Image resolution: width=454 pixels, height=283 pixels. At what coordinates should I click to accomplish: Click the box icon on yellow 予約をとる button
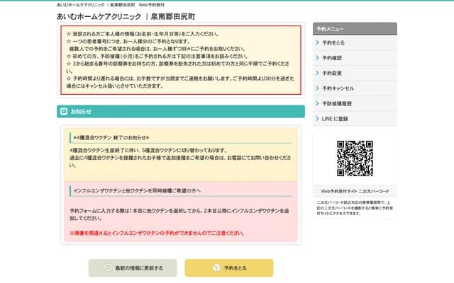(x=216, y=268)
